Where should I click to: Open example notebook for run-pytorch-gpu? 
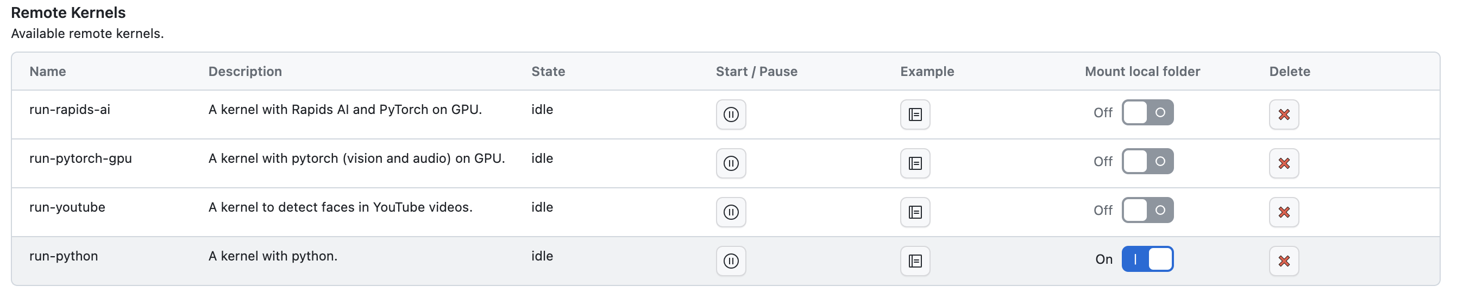click(x=915, y=163)
